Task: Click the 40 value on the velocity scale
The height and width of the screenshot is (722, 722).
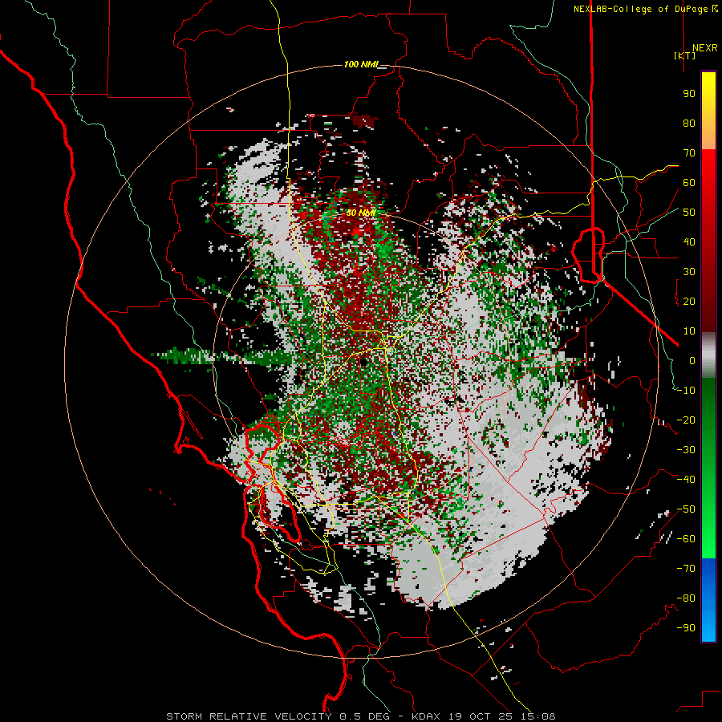Action: point(689,241)
